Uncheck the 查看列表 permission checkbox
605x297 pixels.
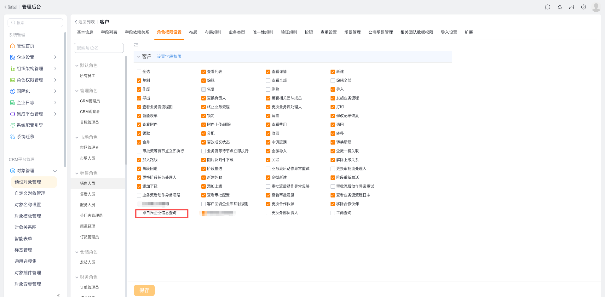(x=204, y=72)
